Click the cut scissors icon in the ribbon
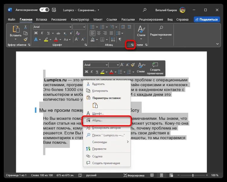Screen dimensions: 227x182 25,27
